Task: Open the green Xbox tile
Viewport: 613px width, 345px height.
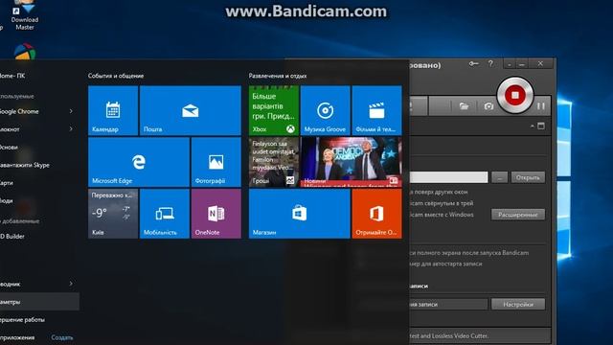Action: click(x=274, y=111)
